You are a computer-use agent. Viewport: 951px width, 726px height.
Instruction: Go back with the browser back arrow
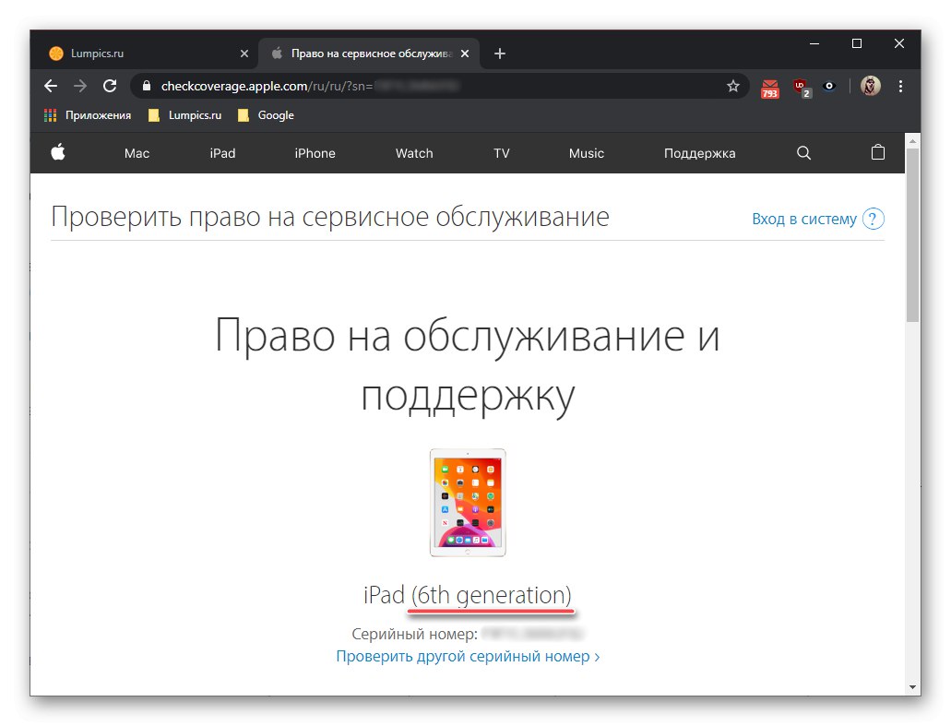[x=51, y=86]
